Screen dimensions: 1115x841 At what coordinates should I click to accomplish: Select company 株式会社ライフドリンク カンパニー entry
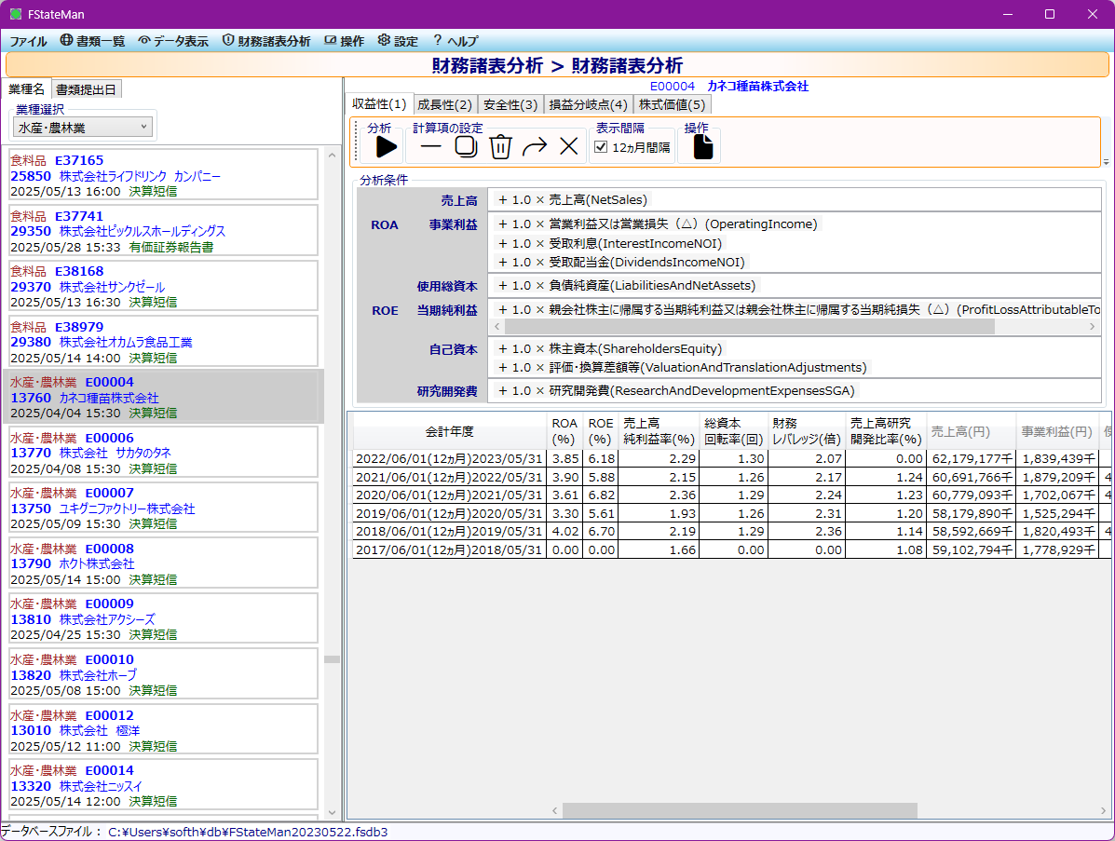163,175
